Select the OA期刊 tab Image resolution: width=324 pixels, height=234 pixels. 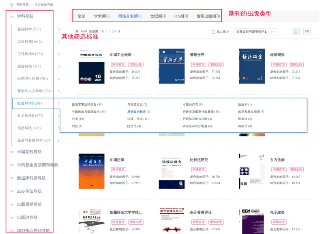tap(181, 16)
